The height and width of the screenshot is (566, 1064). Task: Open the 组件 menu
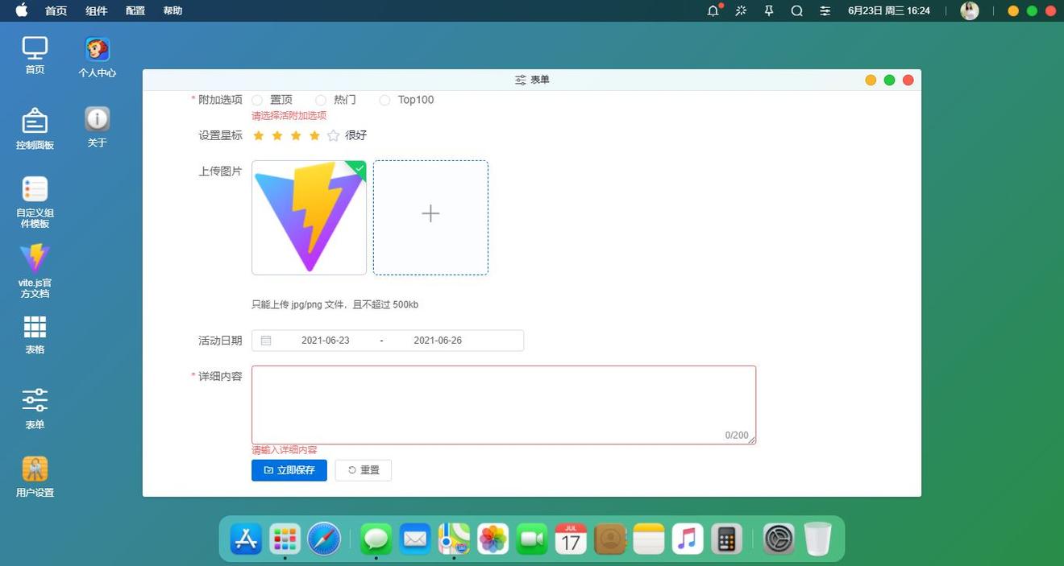click(x=97, y=10)
